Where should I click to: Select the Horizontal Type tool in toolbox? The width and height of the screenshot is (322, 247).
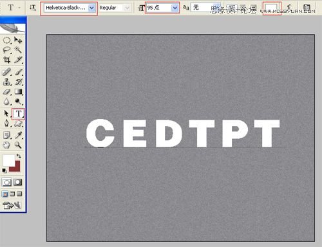19,114
